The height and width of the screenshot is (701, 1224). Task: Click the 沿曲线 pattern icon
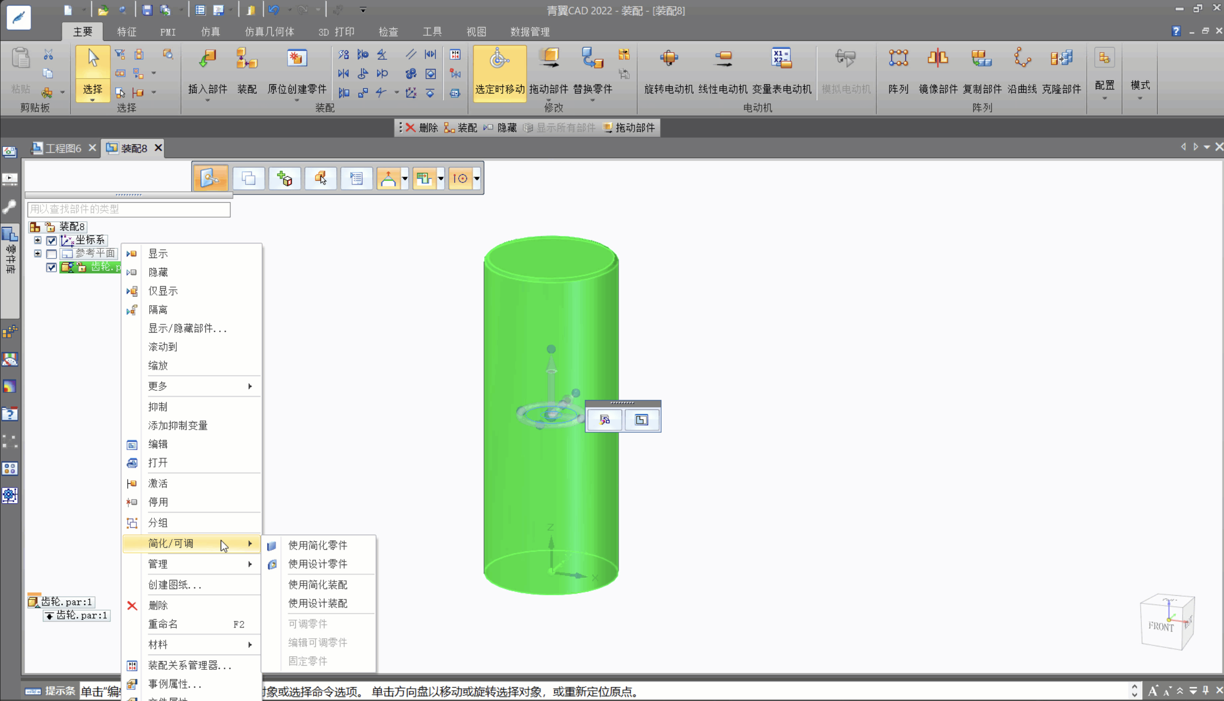pyautogui.click(x=1022, y=58)
